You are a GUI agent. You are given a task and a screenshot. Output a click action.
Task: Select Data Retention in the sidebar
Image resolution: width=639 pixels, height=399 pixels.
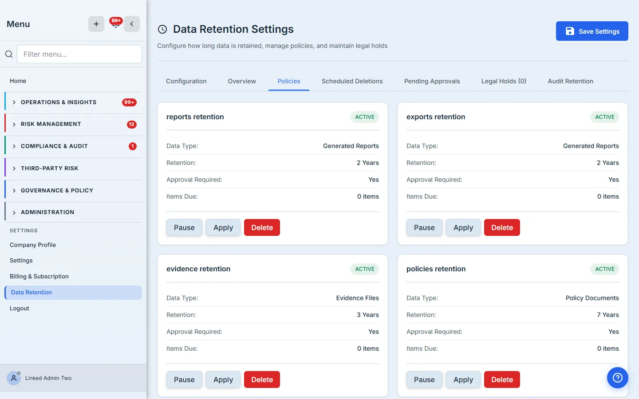click(x=73, y=293)
